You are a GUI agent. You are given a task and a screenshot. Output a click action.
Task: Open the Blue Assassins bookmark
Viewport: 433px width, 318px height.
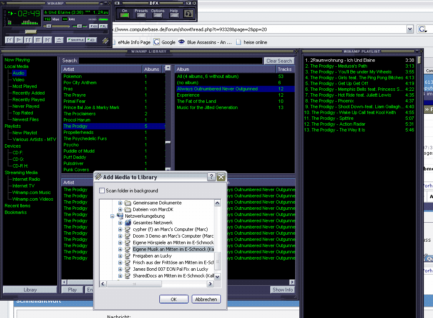pyautogui.click(x=205, y=42)
